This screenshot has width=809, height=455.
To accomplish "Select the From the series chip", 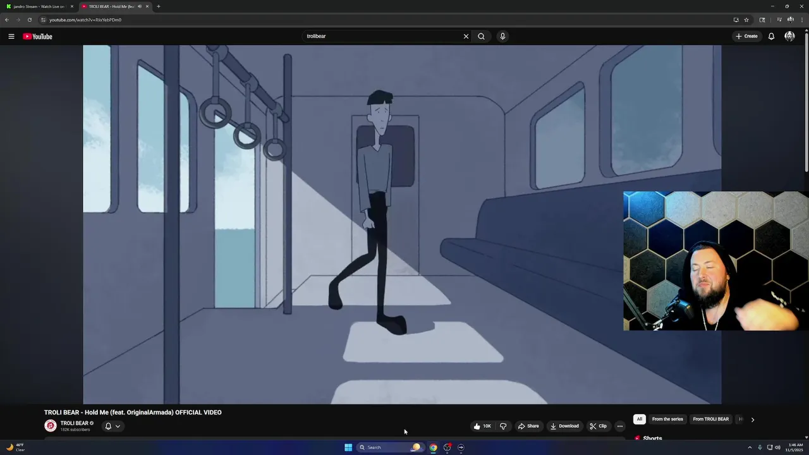I will (x=667, y=419).
